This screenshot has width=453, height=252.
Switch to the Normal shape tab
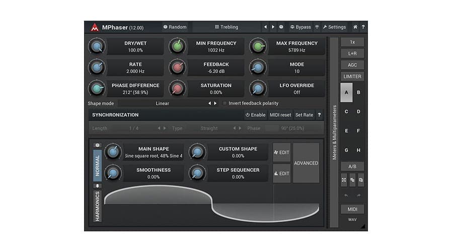click(x=97, y=165)
